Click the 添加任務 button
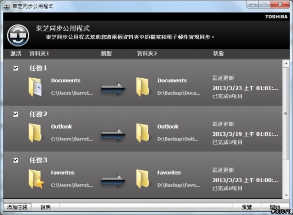Image resolution: width=293 pixels, height=215 pixels. point(17,207)
